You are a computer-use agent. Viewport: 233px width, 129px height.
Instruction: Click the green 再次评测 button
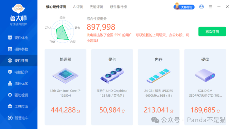tap(212, 31)
